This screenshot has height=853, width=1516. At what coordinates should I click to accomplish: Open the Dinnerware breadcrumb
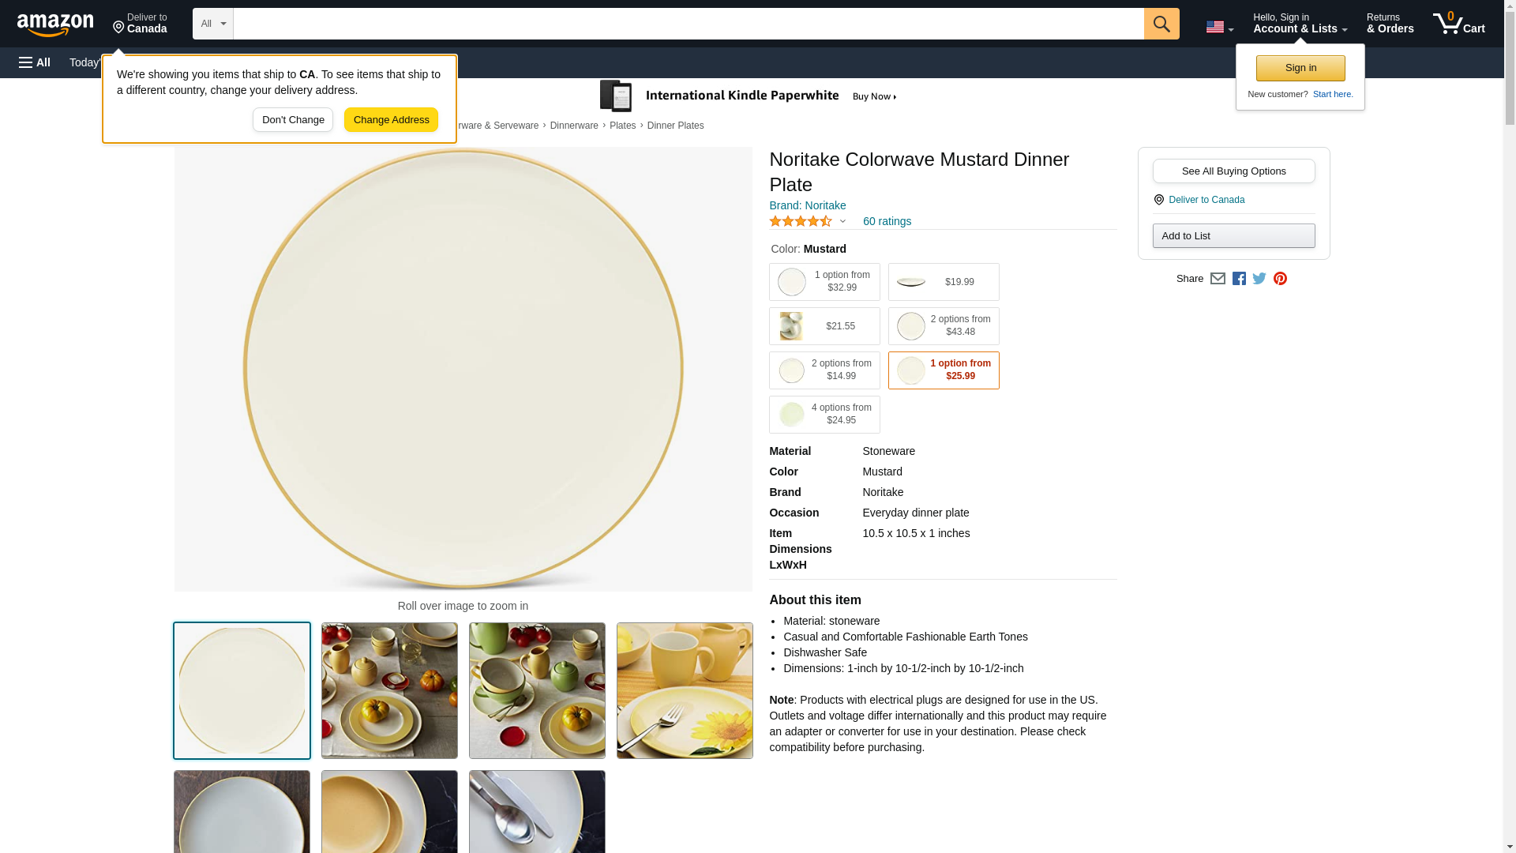[x=574, y=126]
